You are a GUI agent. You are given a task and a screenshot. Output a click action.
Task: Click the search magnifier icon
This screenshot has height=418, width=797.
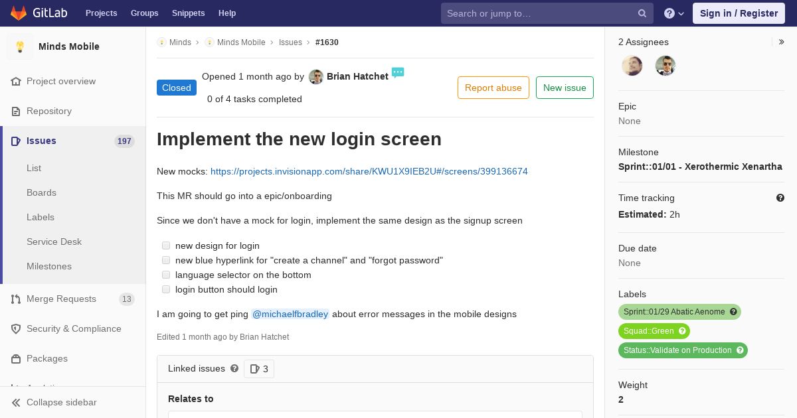[642, 13]
